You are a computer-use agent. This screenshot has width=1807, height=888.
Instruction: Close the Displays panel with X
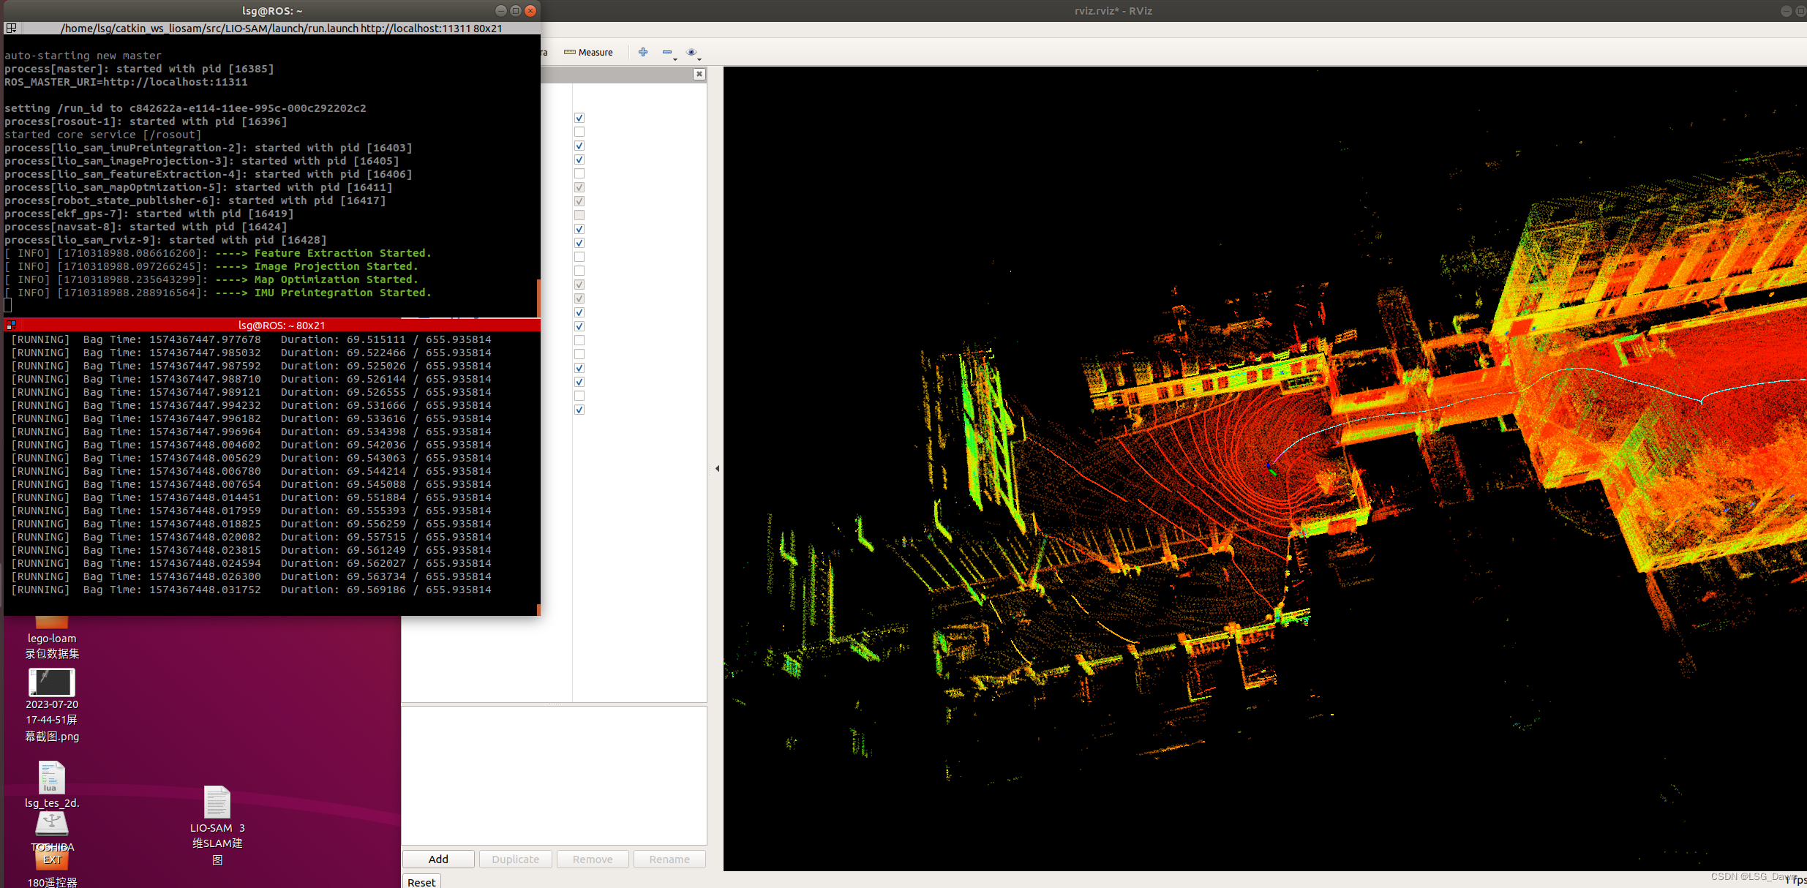point(699,74)
